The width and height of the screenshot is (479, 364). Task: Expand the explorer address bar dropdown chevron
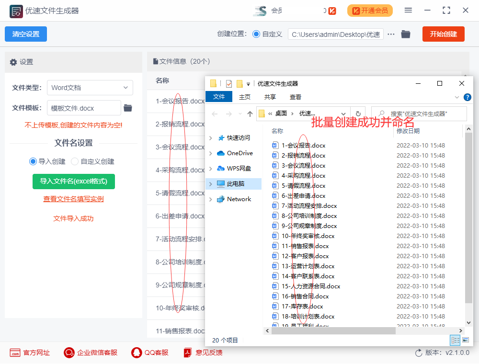[343, 114]
